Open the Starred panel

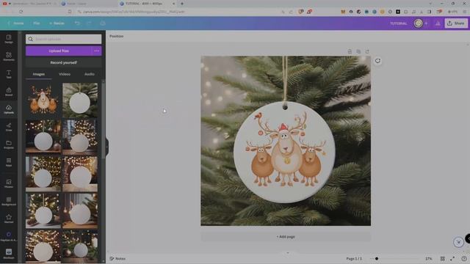pyautogui.click(x=9, y=219)
